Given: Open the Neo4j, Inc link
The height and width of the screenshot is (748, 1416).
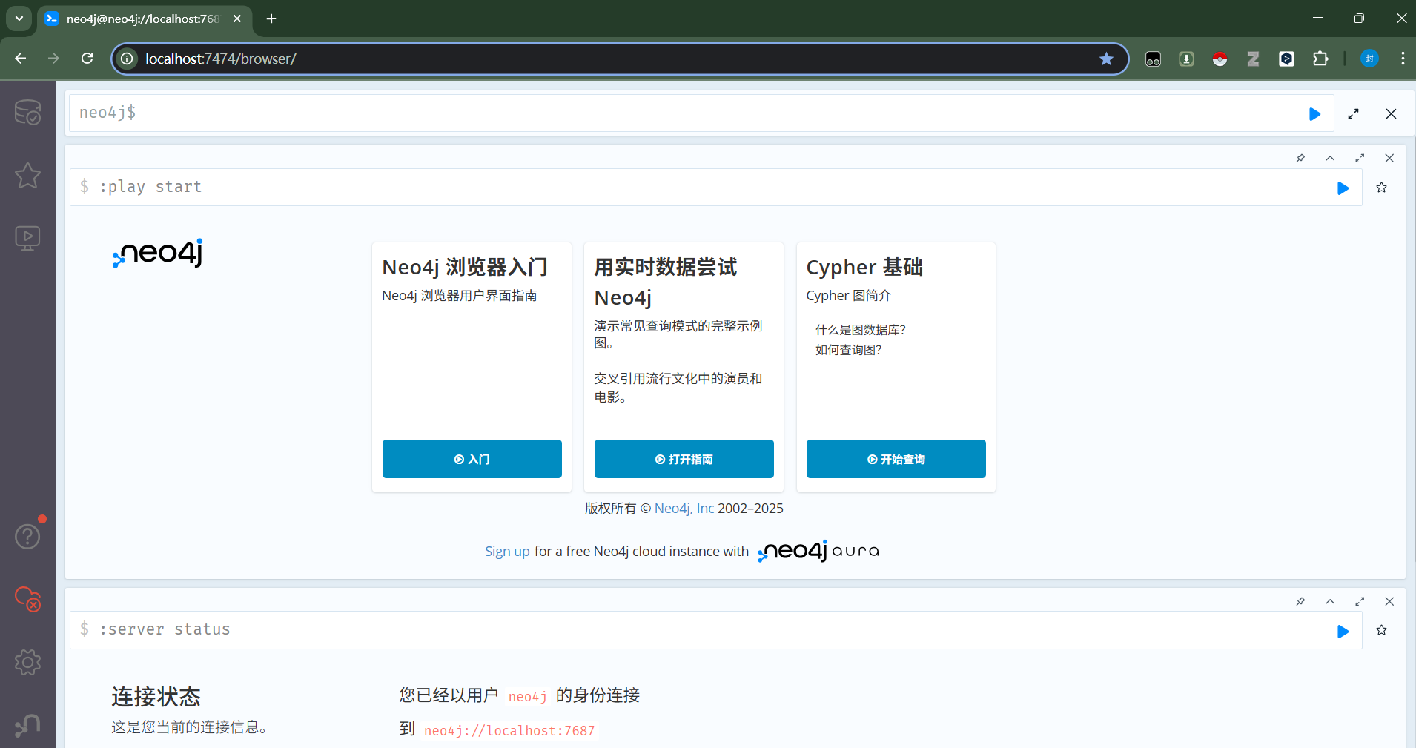Looking at the screenshot, I should (684, 509).
